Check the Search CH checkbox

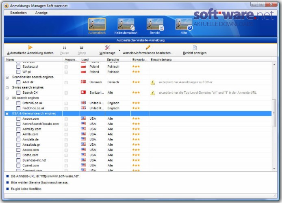(x=18, y=93)
